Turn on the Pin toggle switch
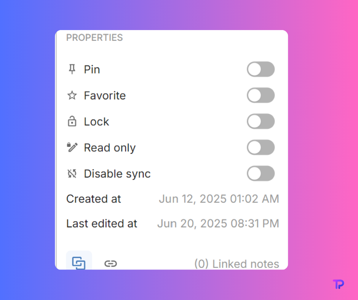The height and width of the screenshot is (300, 358). tap(261, 69)
